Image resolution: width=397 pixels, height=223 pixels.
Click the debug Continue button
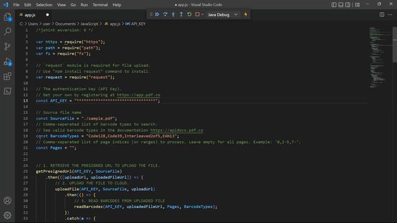pos(157,15)
